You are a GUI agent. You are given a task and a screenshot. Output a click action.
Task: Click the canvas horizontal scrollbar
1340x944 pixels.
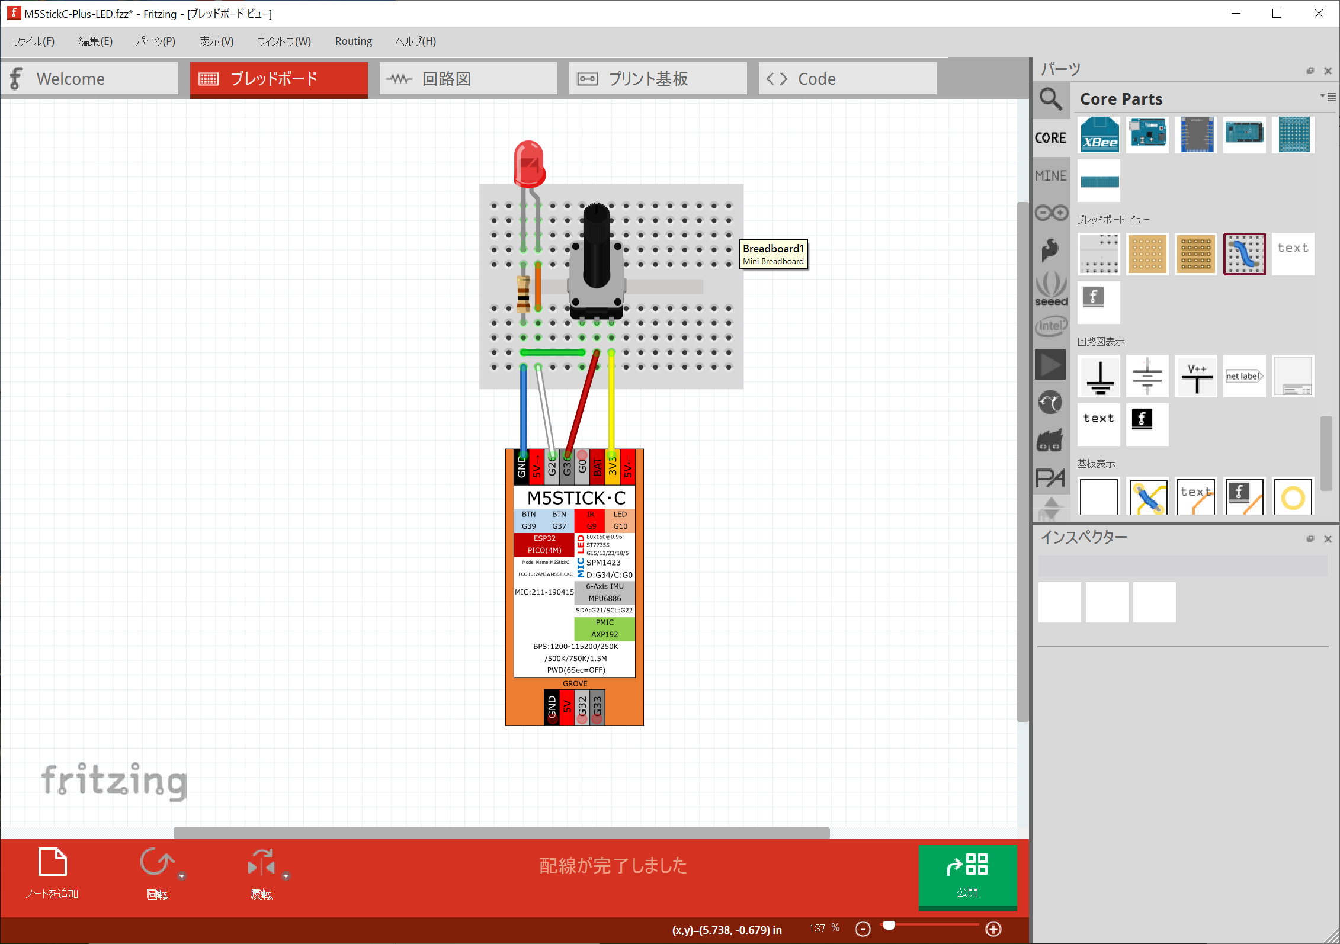[x=501, y=833]
